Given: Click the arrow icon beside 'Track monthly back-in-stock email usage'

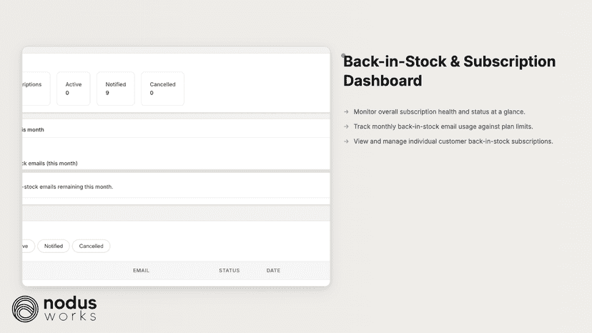Looking at the screenshot, I should (x=346, y=126).
